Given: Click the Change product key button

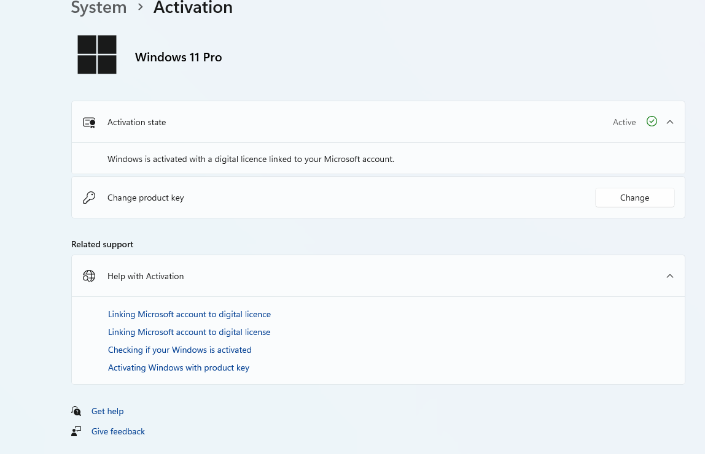Looking at the screenshot, I should (634, 198).
